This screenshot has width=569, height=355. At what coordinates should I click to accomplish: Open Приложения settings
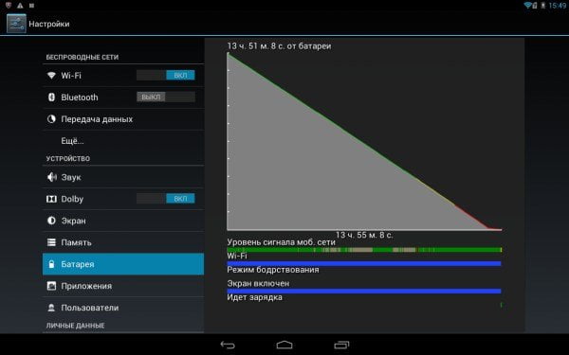[123, 286]
